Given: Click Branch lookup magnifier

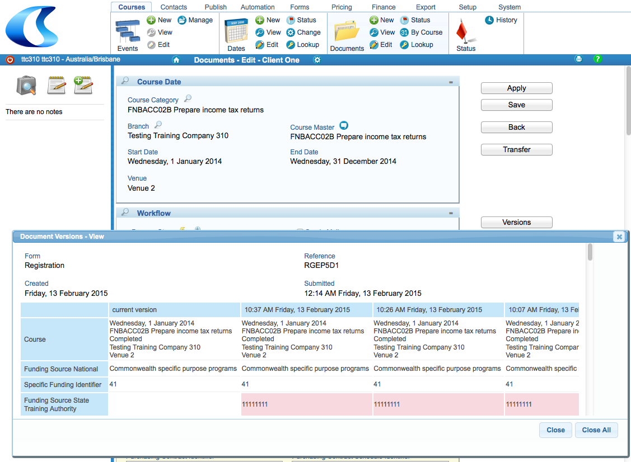Looking at the screenshot, I should 158,125.
